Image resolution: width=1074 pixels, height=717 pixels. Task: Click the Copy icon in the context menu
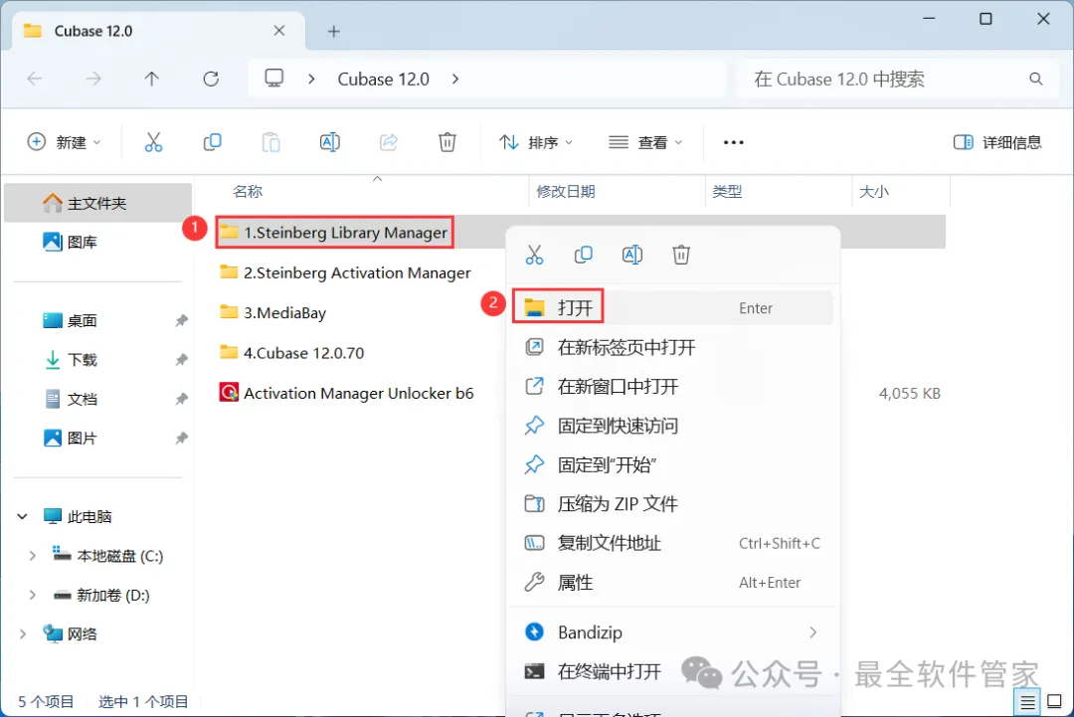point(583,255)
